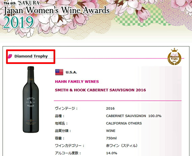Click the U.S.A. country label
This screenshot has width=192, height=156.
[x=71, y=72]
